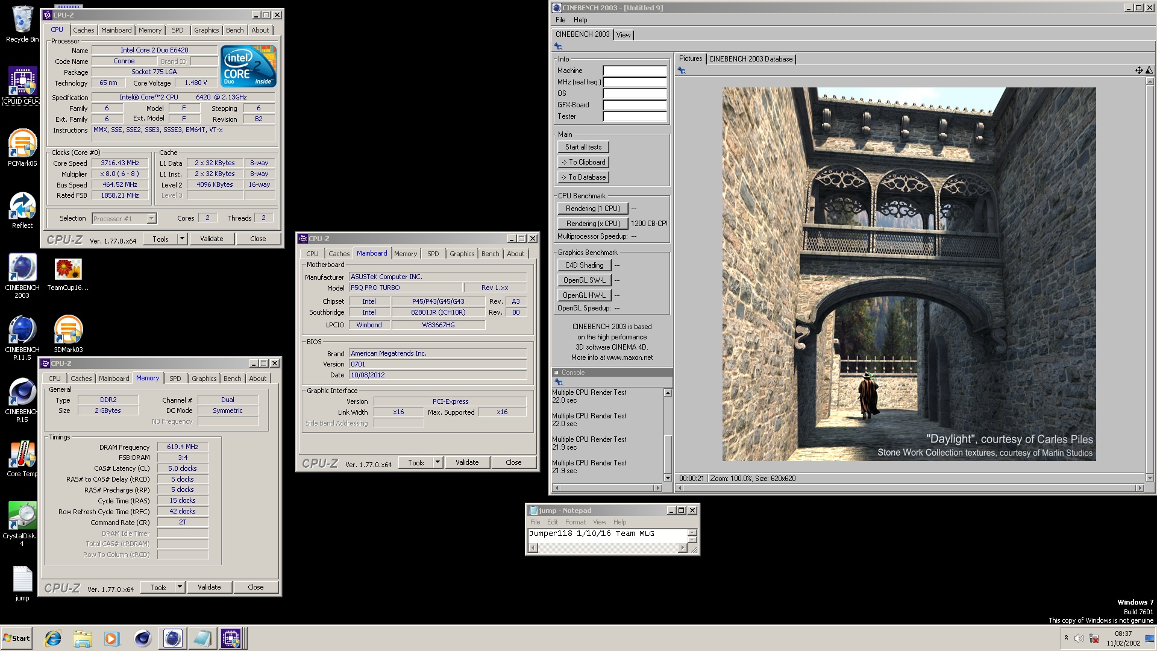Viewport: 1157px width, 651px height.
Task: Open the CrystalDisk desktop shortcut
Action: pos(22,523)
